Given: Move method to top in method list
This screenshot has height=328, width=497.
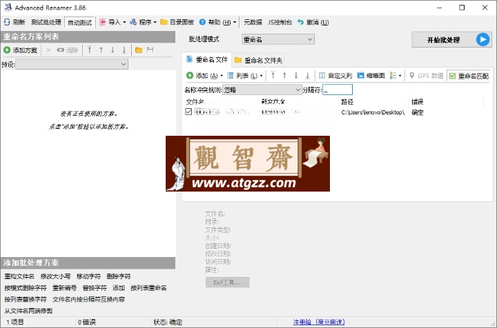Looking at the screenshot, I should click(x=90, y=50).
